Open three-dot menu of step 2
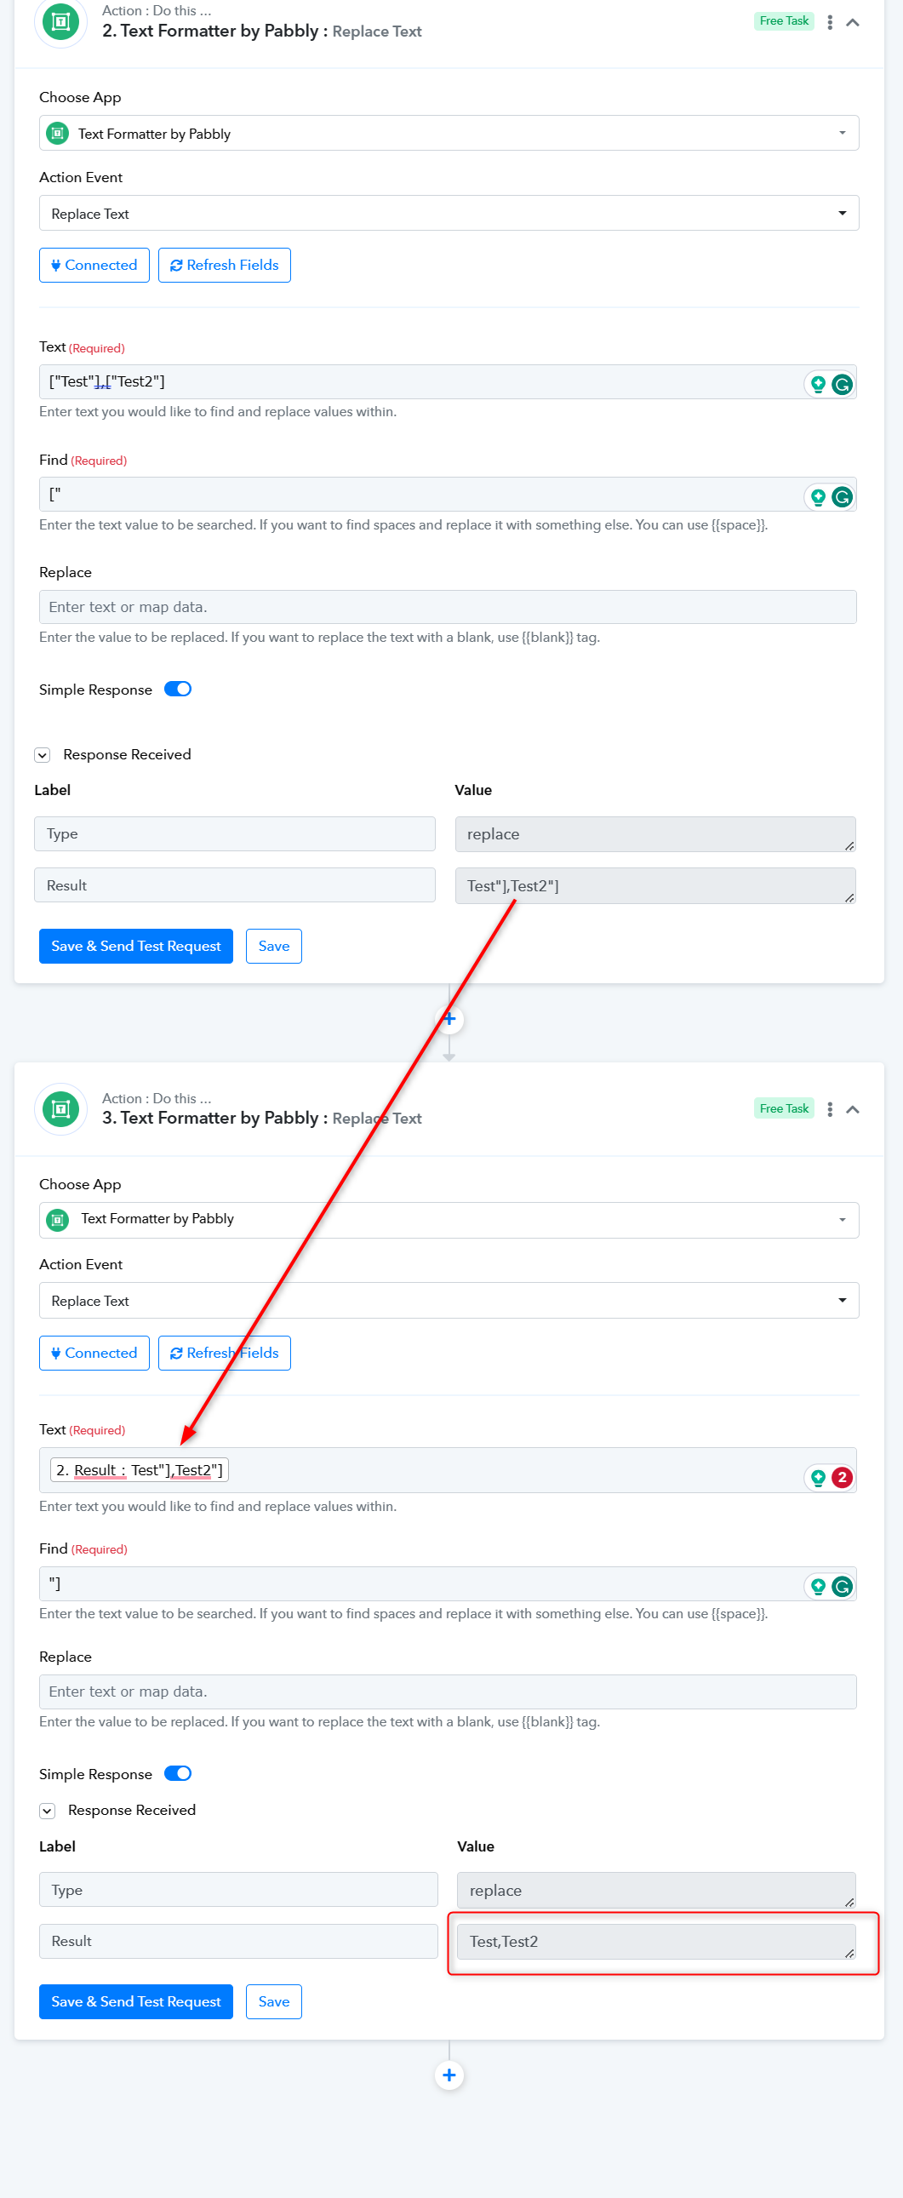This screenshot has height=2198, width=903. tap(830, 23)
